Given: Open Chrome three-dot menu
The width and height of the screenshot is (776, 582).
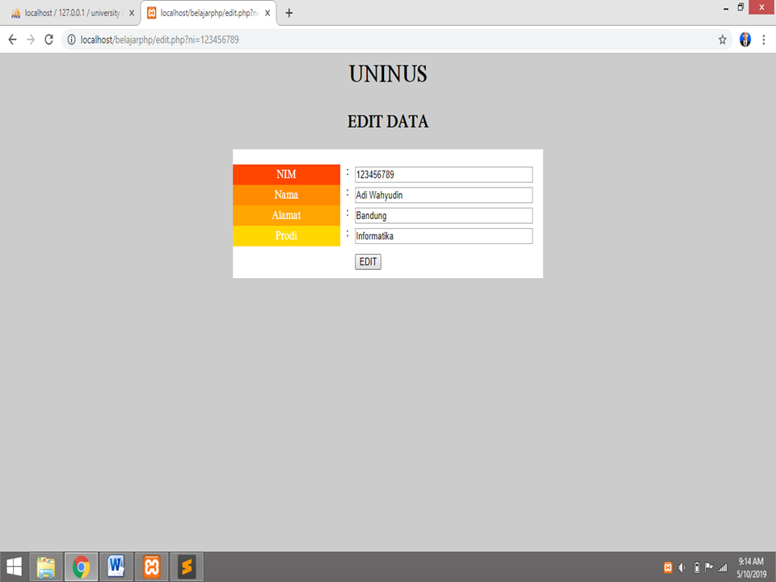Looking at the screenshot, I should tap(764, 40).
